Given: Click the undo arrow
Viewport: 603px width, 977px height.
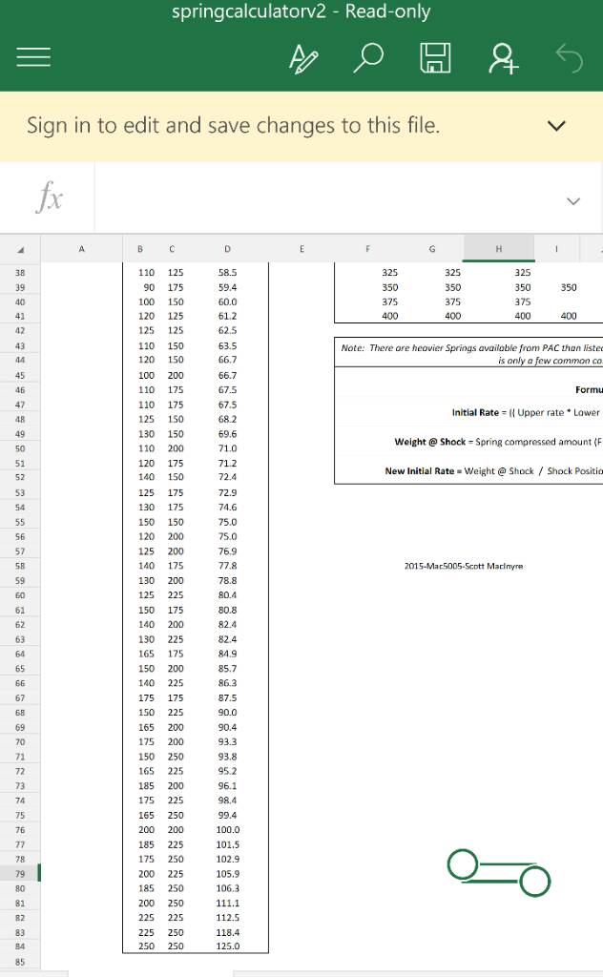Looking at the screenshot, I should [569, 62].
